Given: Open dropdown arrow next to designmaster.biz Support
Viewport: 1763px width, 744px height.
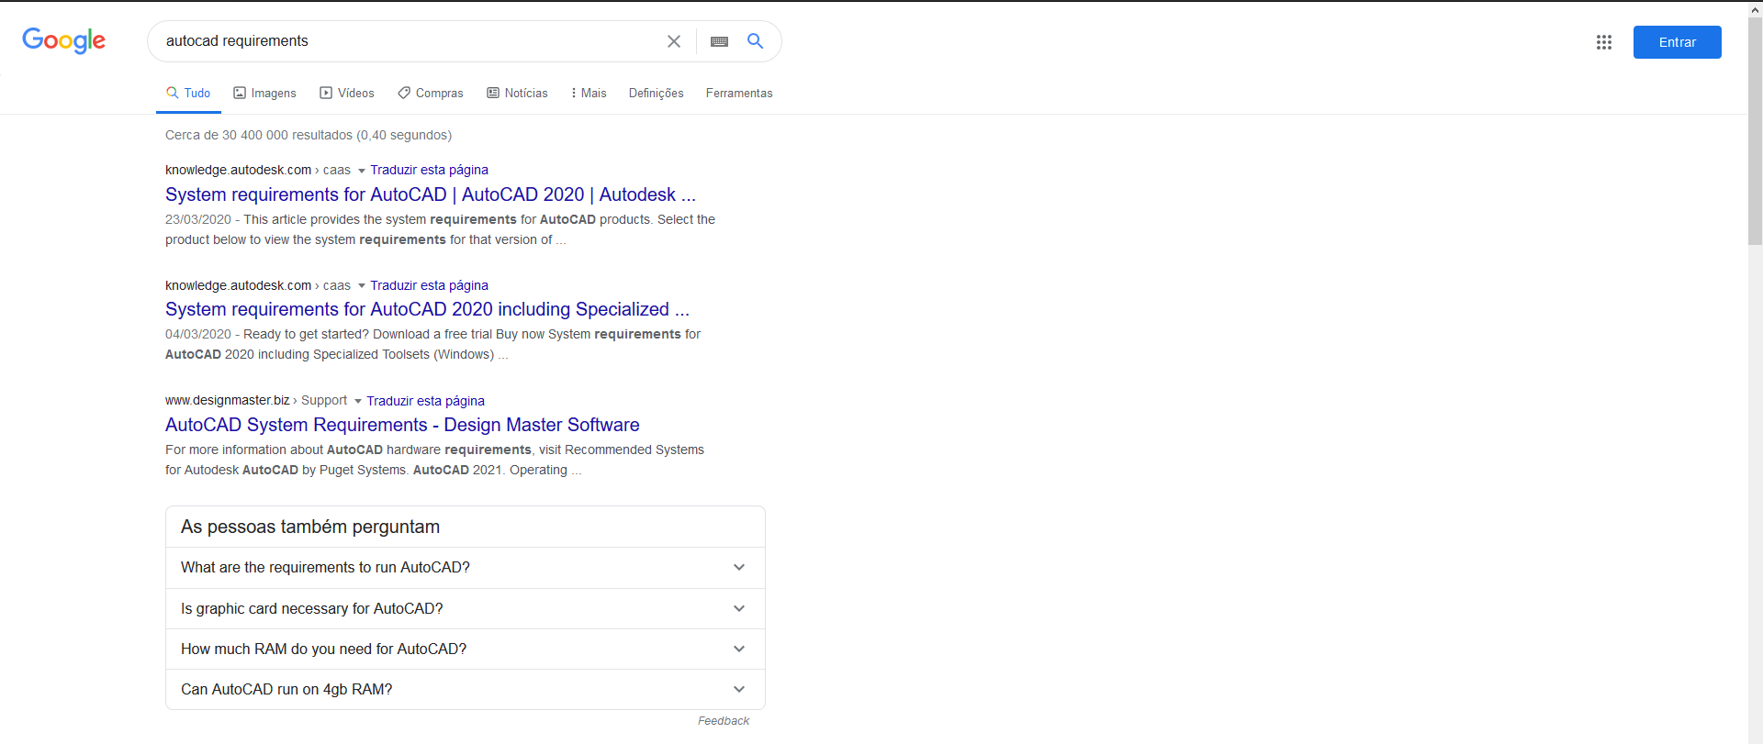Looking at the screenshot, I should (x=357, y=402).
